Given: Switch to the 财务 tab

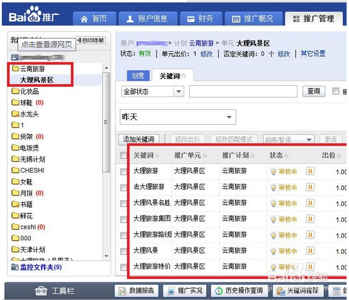Looking at the screenshot, I should tap(201, 19).
